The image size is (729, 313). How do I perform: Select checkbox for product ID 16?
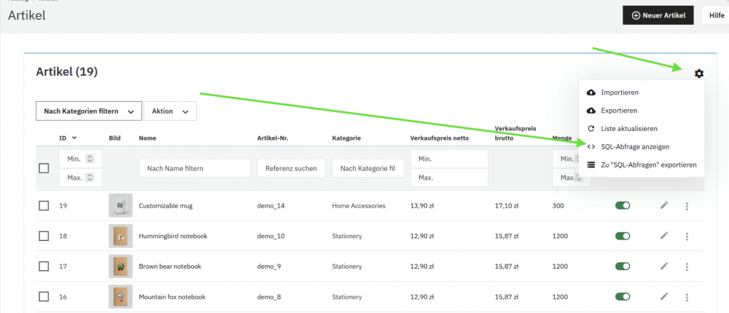click(44, 296)
